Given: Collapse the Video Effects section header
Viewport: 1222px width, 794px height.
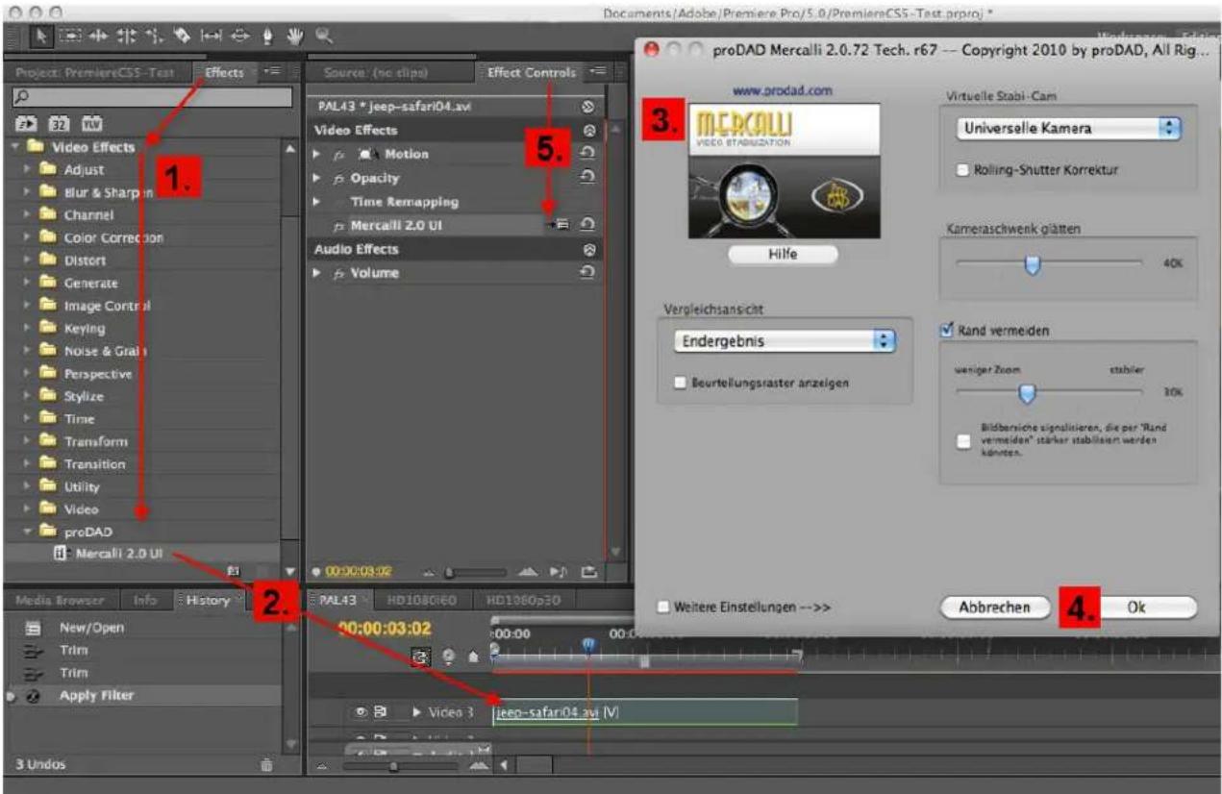Looking at the screenshot, I should pyautogui.click(x=588, y=130).
